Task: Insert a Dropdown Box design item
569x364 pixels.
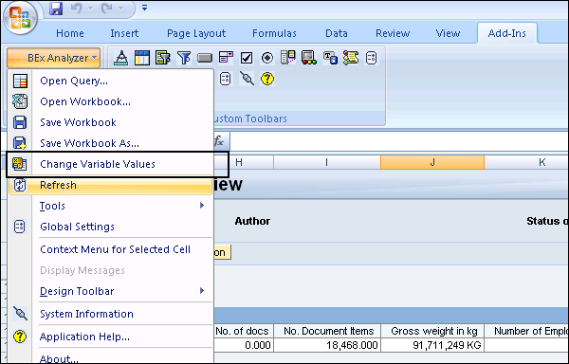Action: tap(226, 58)
